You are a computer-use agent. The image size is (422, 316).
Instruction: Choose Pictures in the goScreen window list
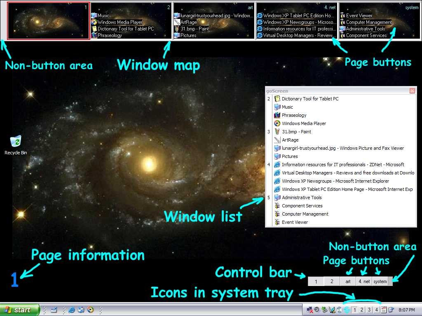click(x=345, y=156)
